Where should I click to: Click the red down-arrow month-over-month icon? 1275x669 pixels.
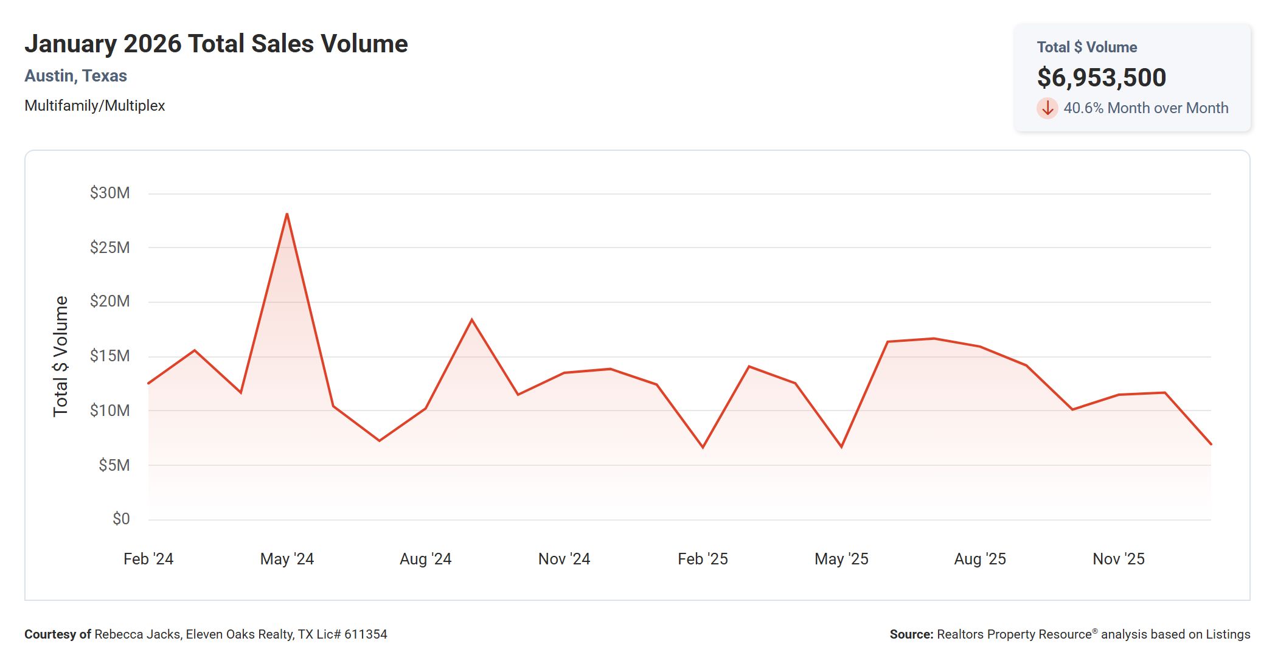(1047, 108)
